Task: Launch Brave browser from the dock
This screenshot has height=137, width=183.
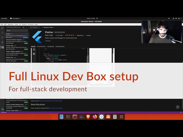Action: pyautogui.click(x=88, y=117)
